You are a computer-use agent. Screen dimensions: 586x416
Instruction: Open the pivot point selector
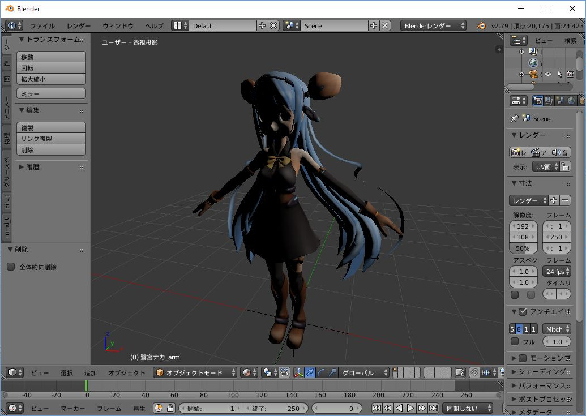[x=270, y=372]
